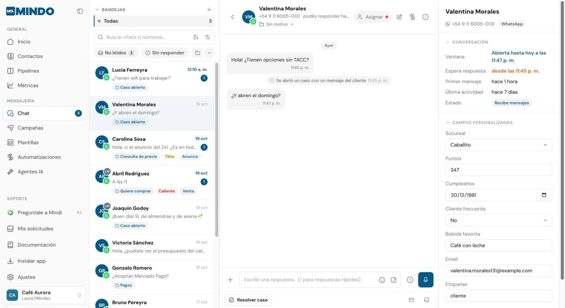Collapse the Bandejas section
This screenshot has height=308, width=565.
[110, 10]
